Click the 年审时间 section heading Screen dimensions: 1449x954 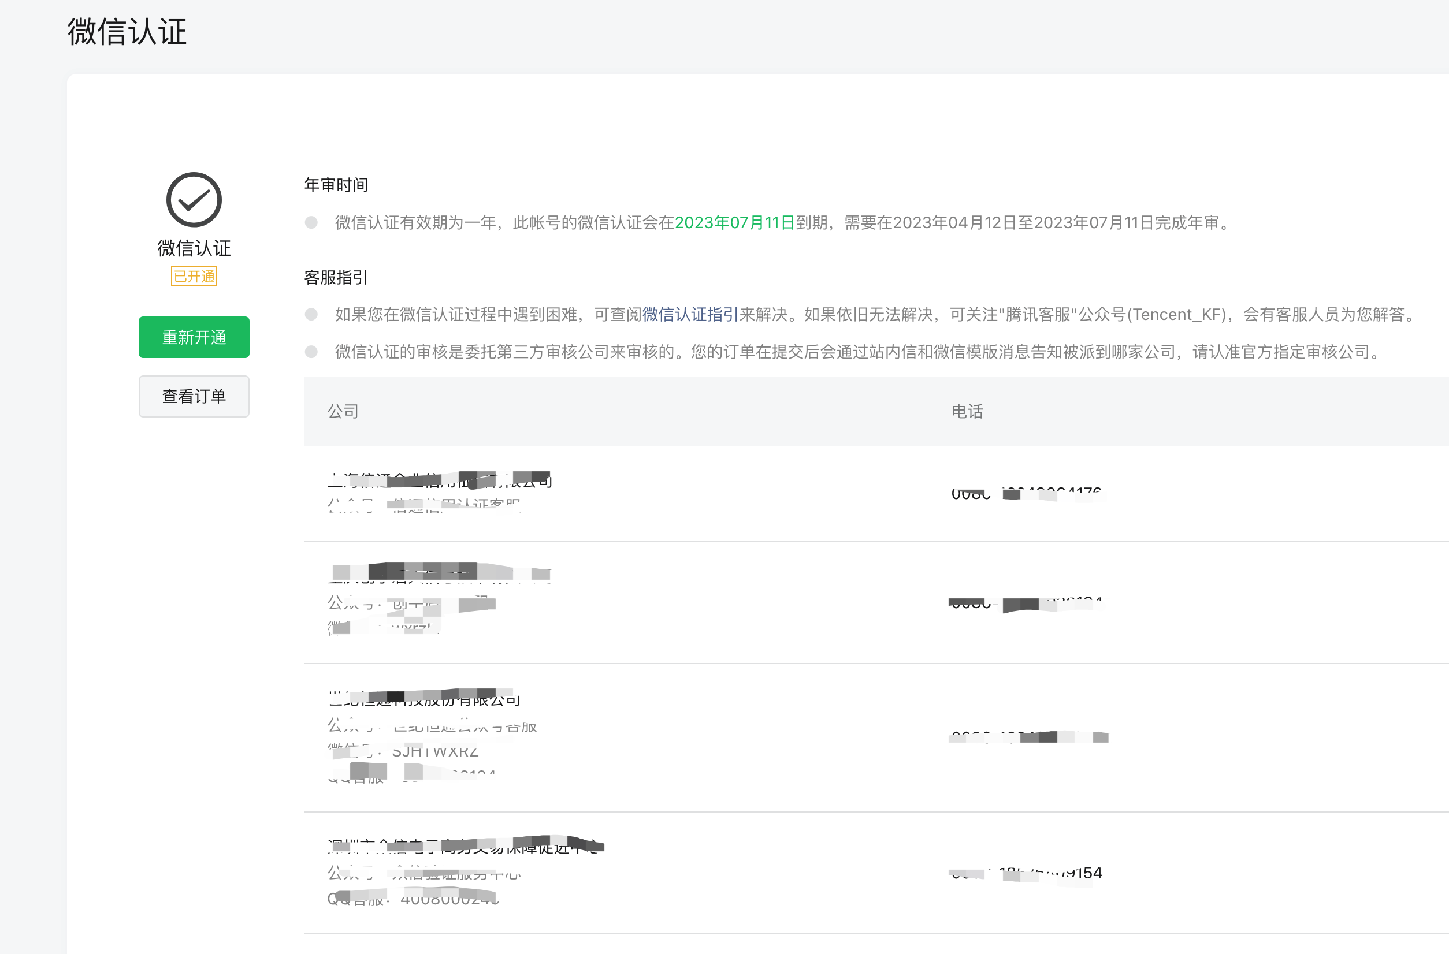point(336,185)
